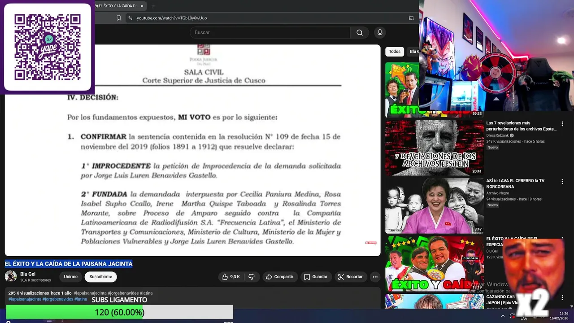Open Blu Gel channel avatar
This screenshot has width=574, height=323.
point(11,276)
